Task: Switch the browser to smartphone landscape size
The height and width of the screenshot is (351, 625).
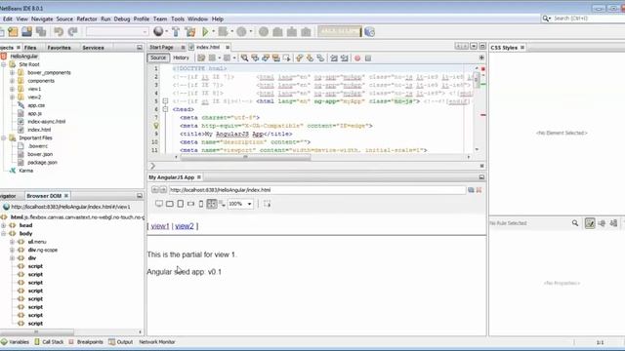Action: (x=191, y=204)
